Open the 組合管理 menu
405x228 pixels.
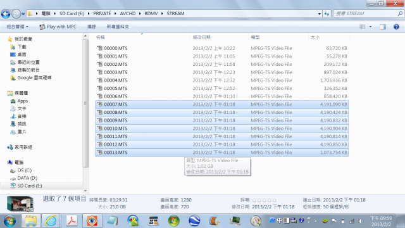click(x=17, y=27)
